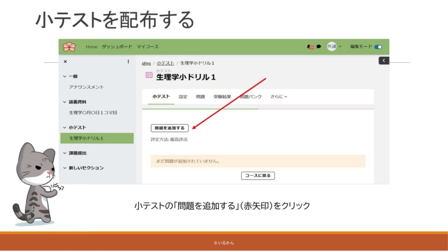Collapse the 一般 section
The width and height of the screenshot is (448, 252).
click(65, 76)
